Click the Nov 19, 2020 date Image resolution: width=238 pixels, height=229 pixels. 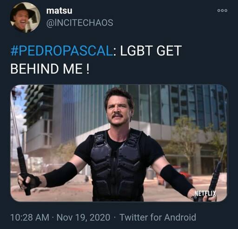(x=83, y=217)
